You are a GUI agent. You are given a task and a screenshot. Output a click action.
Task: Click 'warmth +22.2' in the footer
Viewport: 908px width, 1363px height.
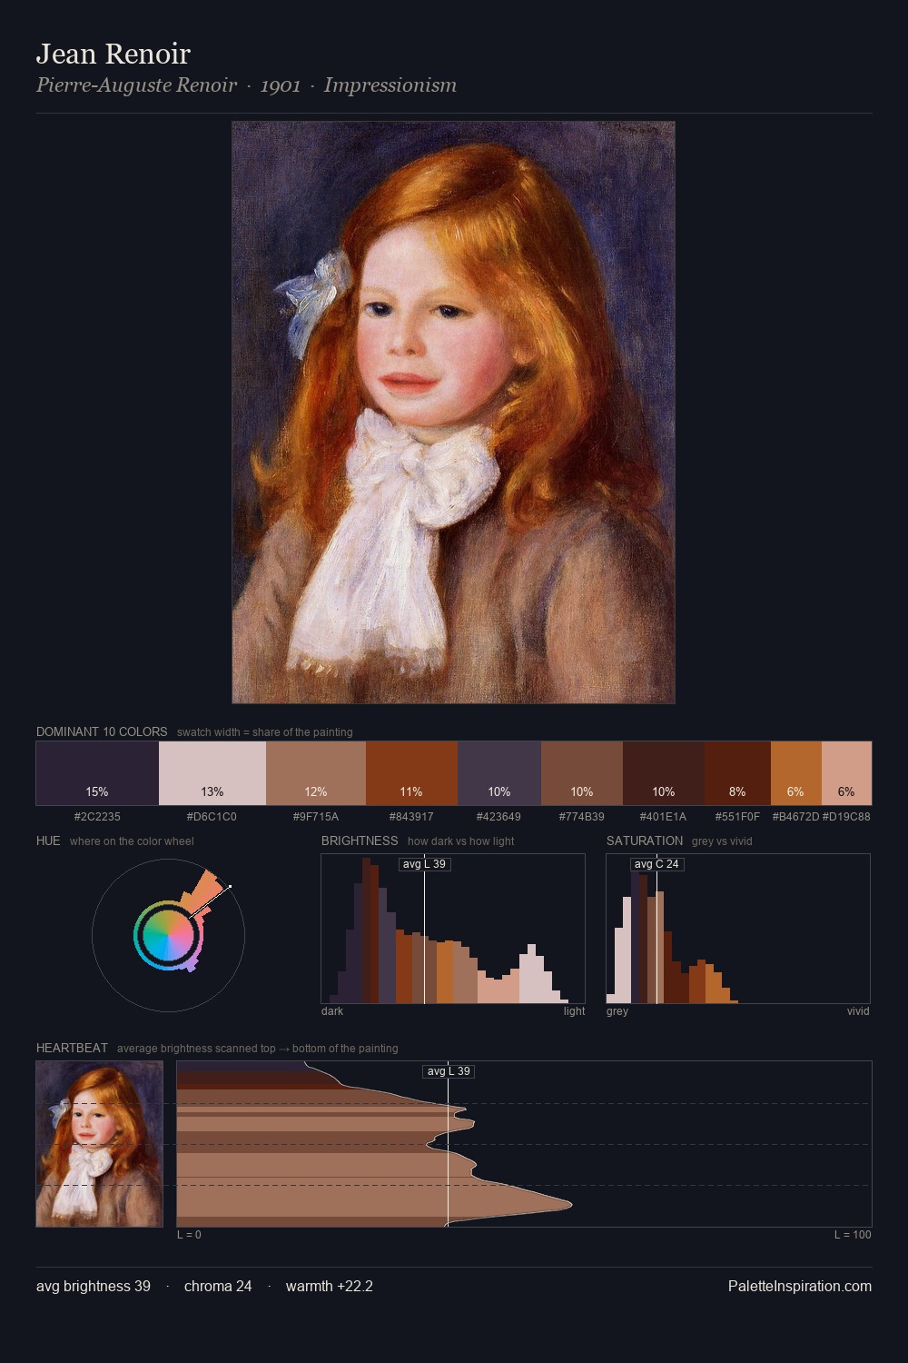coord(330,1286)
